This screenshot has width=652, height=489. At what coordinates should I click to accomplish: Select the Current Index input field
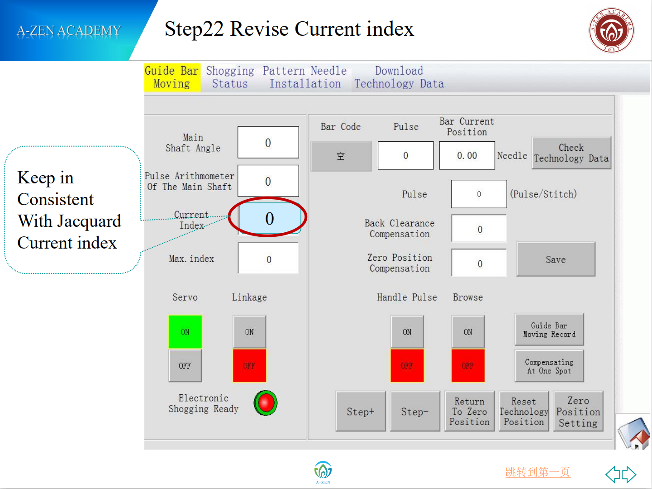(x=269, y=219)
